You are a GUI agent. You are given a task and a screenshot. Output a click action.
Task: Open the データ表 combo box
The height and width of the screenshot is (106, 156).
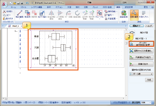pyautogui.click(x=141, y=74)
